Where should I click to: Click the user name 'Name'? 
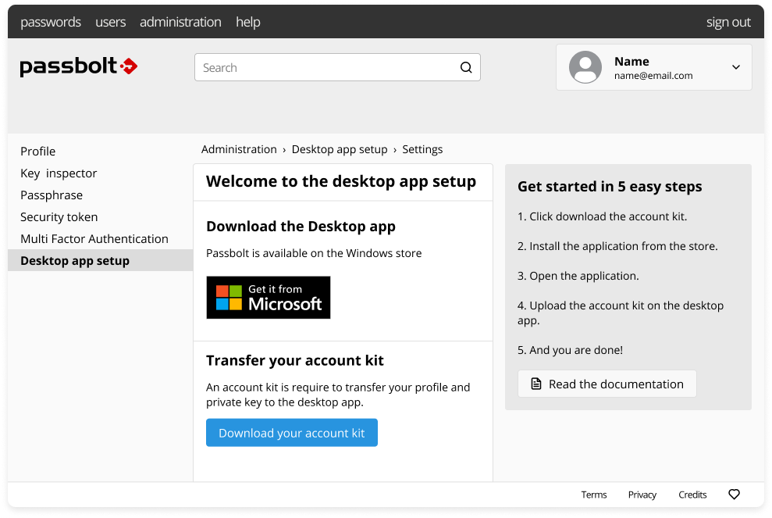631,62
